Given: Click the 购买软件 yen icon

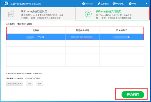Looking at the screenshot, I should point(83,4).
